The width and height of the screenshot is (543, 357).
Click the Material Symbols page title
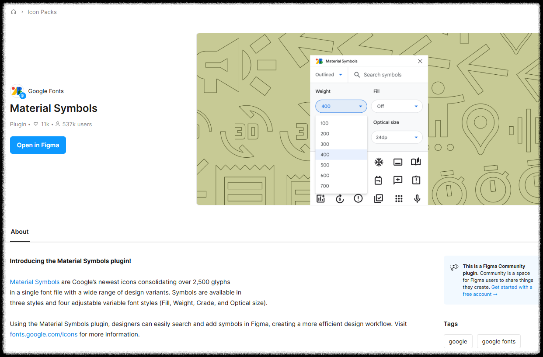click(54, 108)
